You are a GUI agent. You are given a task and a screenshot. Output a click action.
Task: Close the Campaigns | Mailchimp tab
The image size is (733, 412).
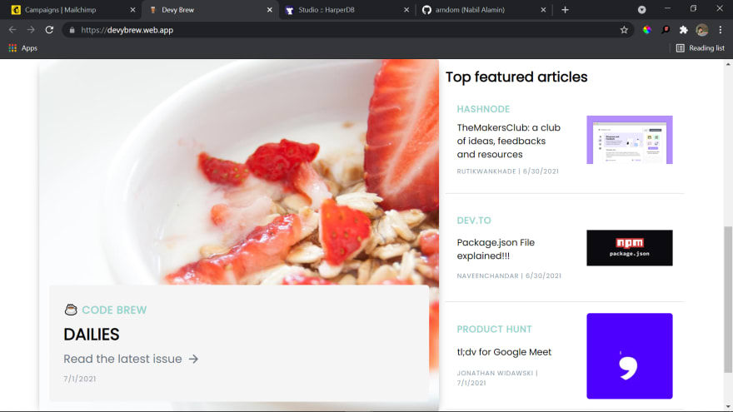pos(132,10)
